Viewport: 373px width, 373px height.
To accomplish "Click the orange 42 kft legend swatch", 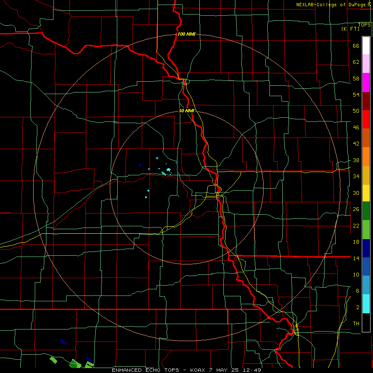I will click(366, 157).
